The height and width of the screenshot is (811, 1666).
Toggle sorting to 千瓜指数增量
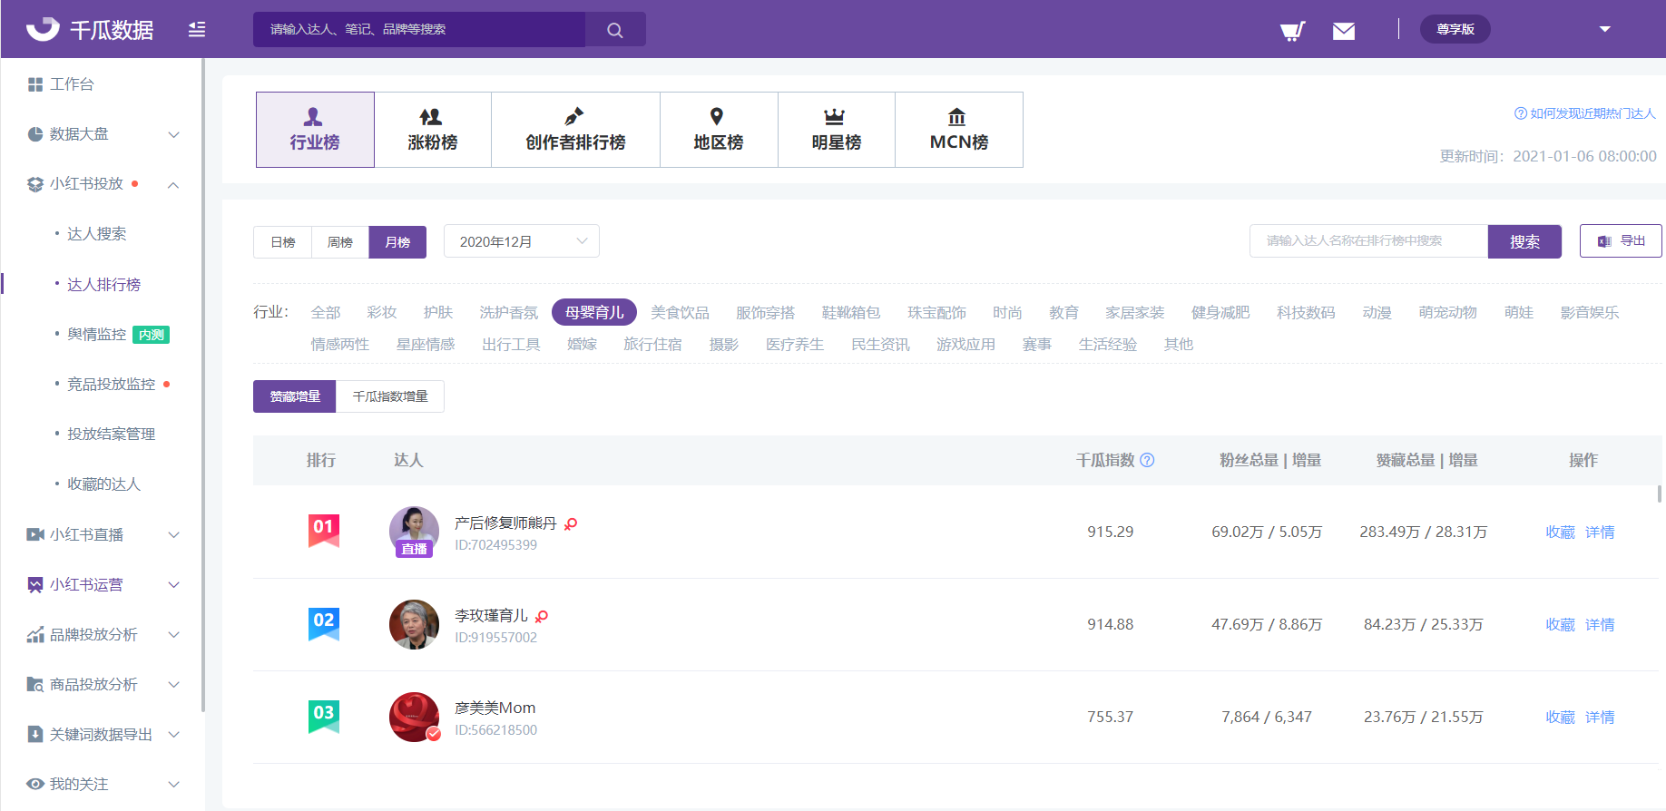pos(390,396)
